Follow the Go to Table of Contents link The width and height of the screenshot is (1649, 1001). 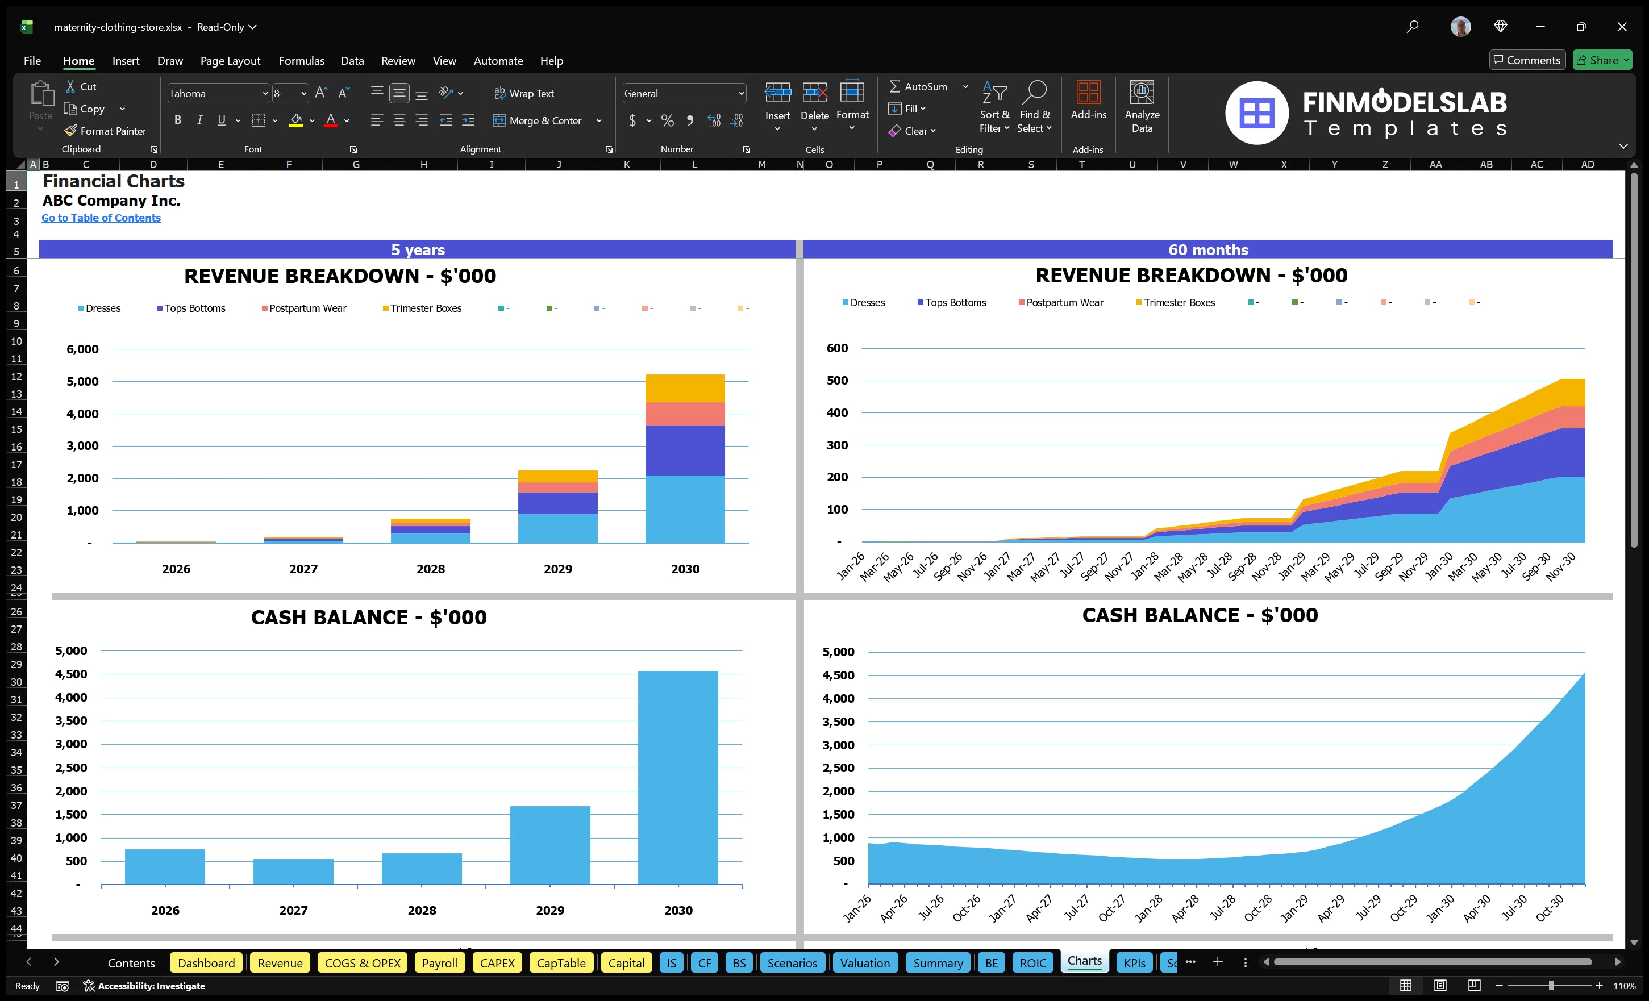101,218
